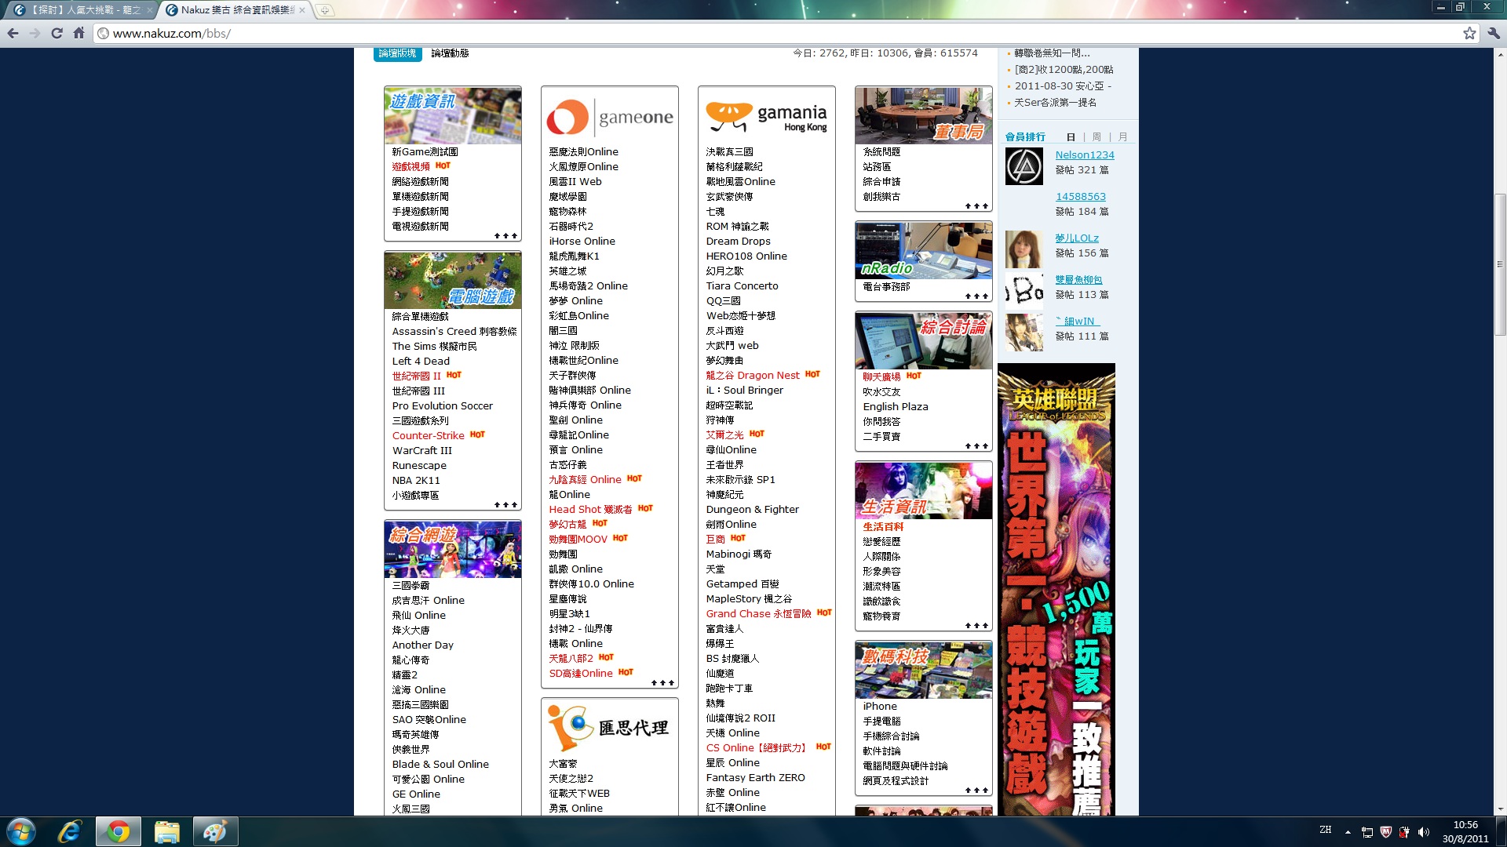This screenshot has width=1507, height=847.
Task: Bookmark the page using the star icon
Action: [1469, 34]
